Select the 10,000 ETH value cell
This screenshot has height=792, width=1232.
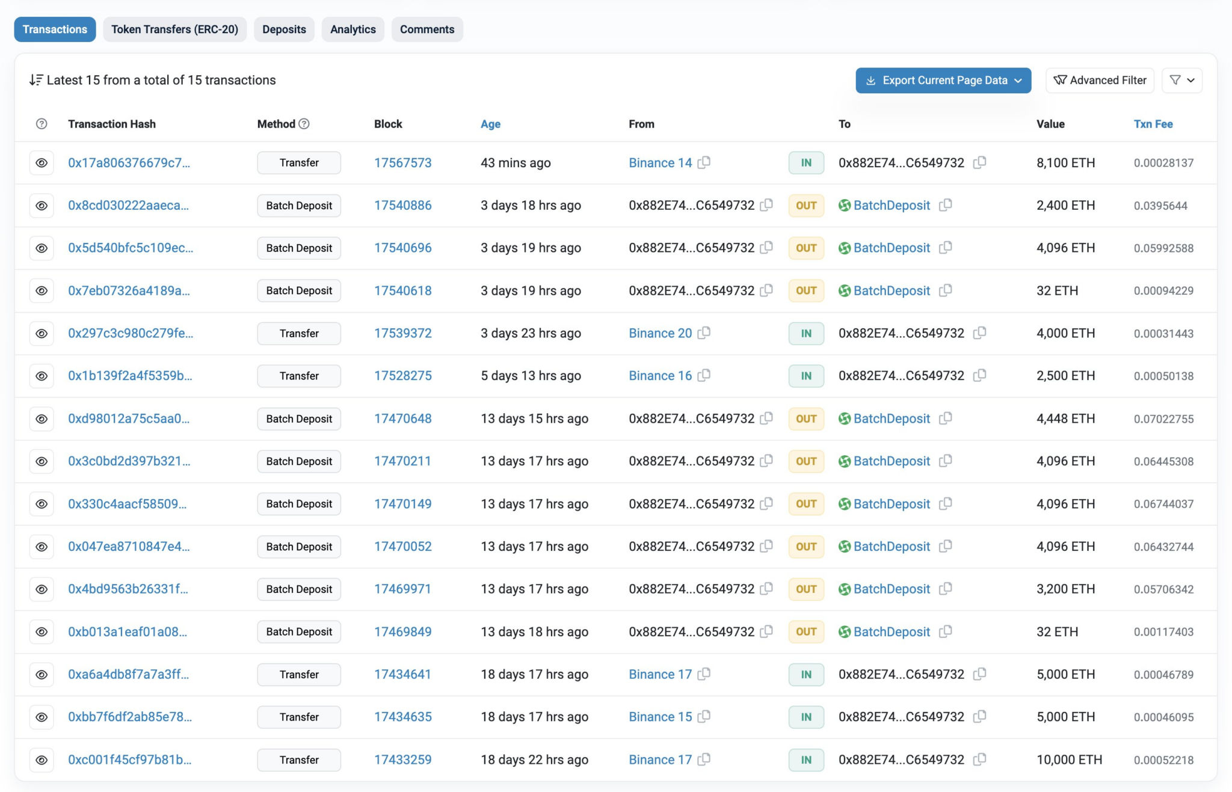pos(1069,760)
